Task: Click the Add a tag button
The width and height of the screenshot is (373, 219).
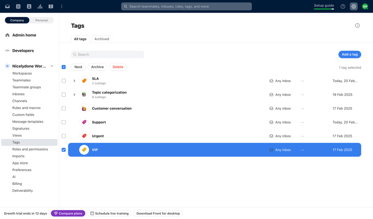Action: click(350, 55)
